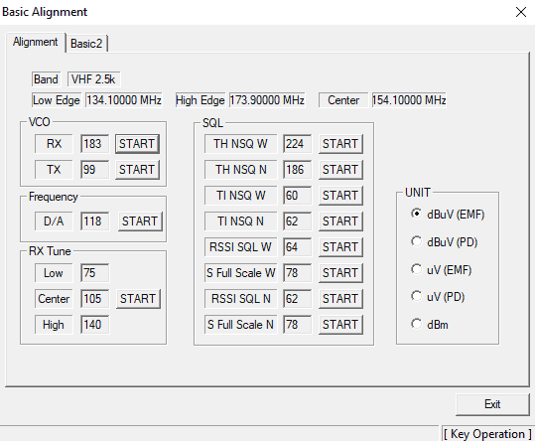This screenshot has width=535, height=441.
Task: Start TI NSQ N squelch alignment
Action: click(x=340, y=221)
